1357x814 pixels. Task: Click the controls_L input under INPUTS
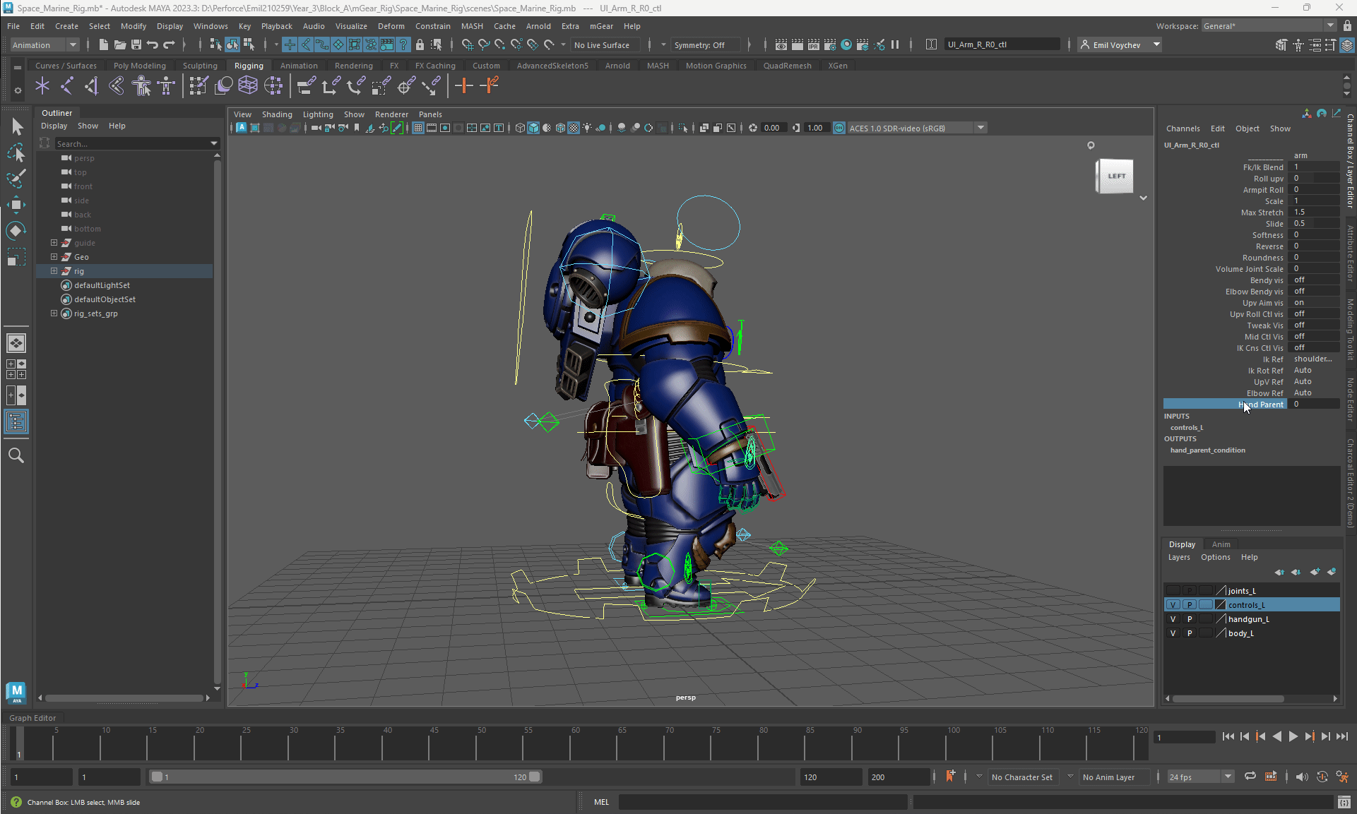coord(1187,427)
